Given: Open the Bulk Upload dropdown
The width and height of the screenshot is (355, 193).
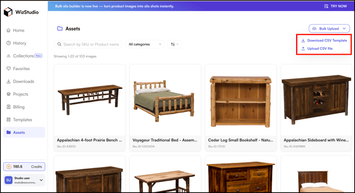Looking at the screenshot, I should point(329,29).
